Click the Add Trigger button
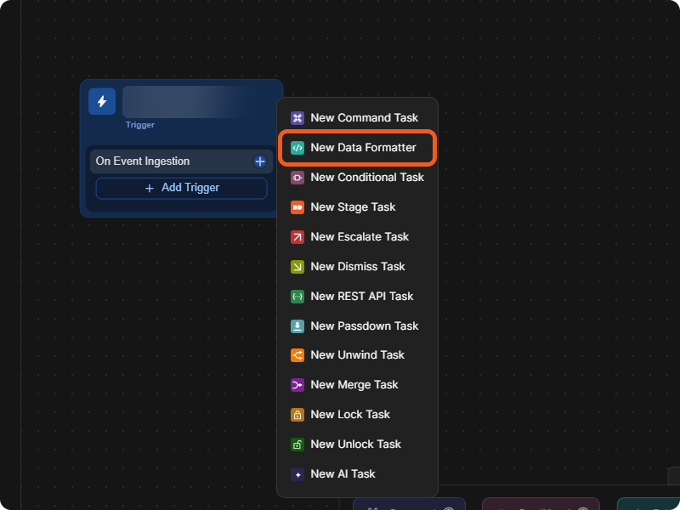Screen dimensions: 680x510 tap(181, 188)
